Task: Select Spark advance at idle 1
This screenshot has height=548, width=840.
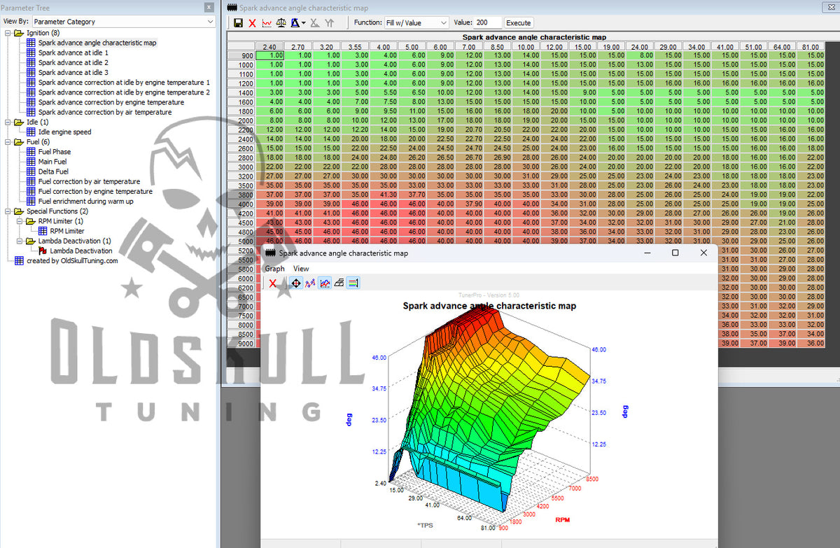Action: (x=73, y=52)
